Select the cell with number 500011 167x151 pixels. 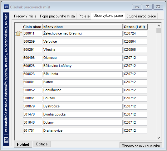tap(32, 34)
